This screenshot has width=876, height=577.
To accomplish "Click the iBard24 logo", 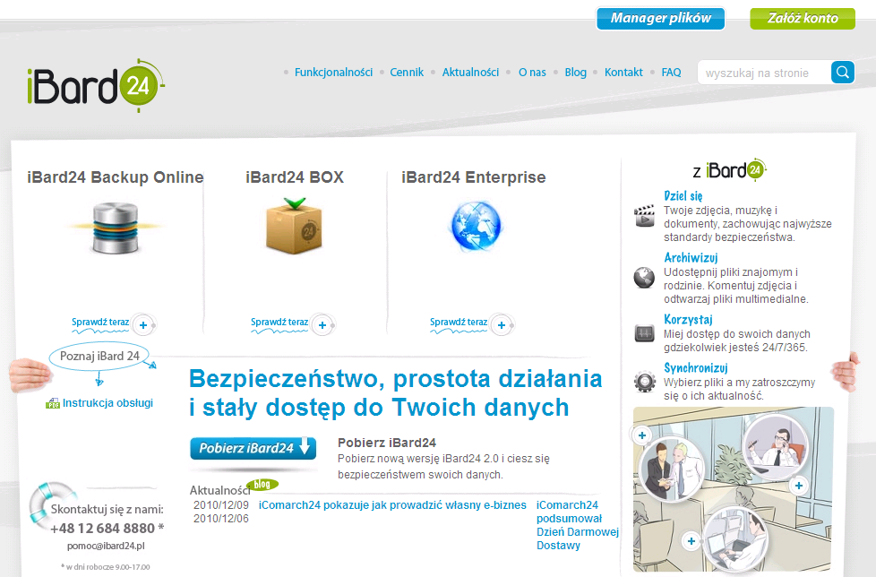I will [96, 85].
